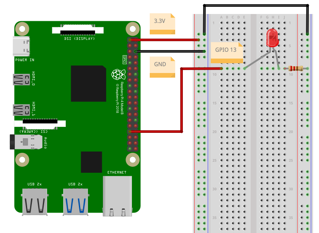Click the 'POWER IN' label
This screenshot has width=319, height=233.
25,60
